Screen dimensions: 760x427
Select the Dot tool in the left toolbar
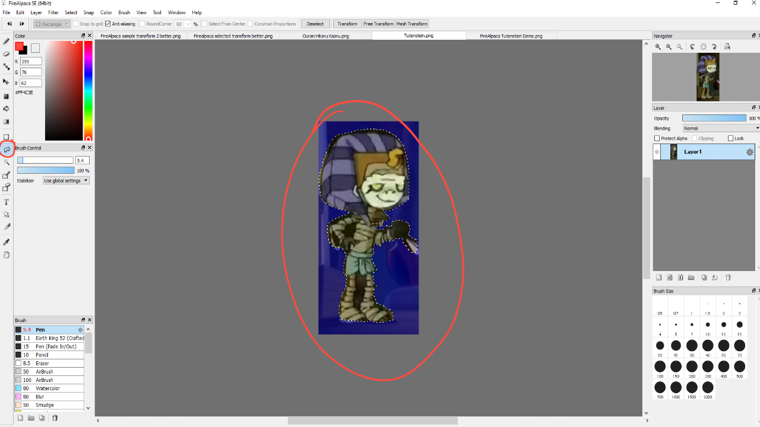7,68
